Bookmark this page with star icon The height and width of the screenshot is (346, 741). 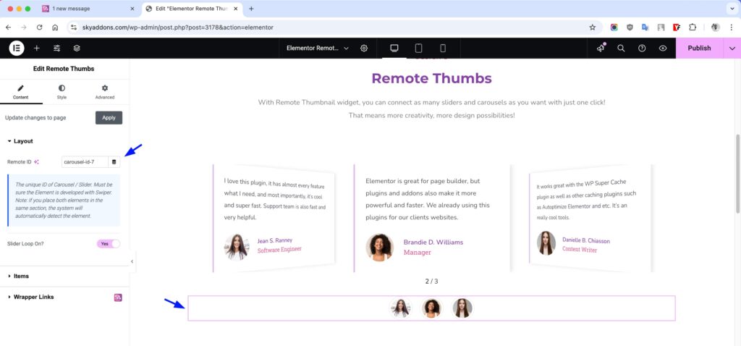(592, 28)
